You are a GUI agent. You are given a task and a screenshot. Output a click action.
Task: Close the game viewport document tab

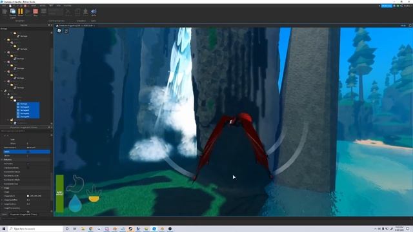(94, 26)
